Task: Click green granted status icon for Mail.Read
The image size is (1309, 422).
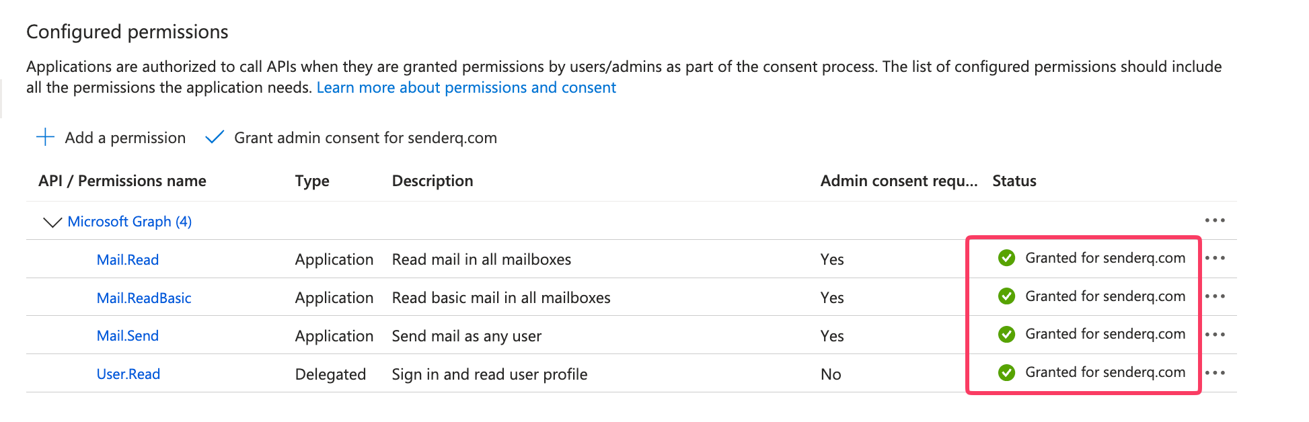Action: click(1006, 258)
